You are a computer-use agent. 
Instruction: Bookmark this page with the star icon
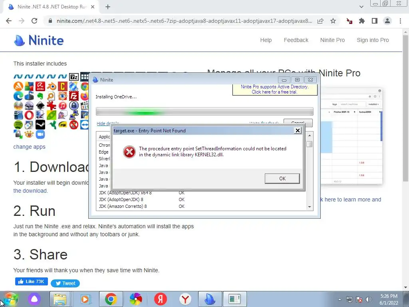pos(333,21)
